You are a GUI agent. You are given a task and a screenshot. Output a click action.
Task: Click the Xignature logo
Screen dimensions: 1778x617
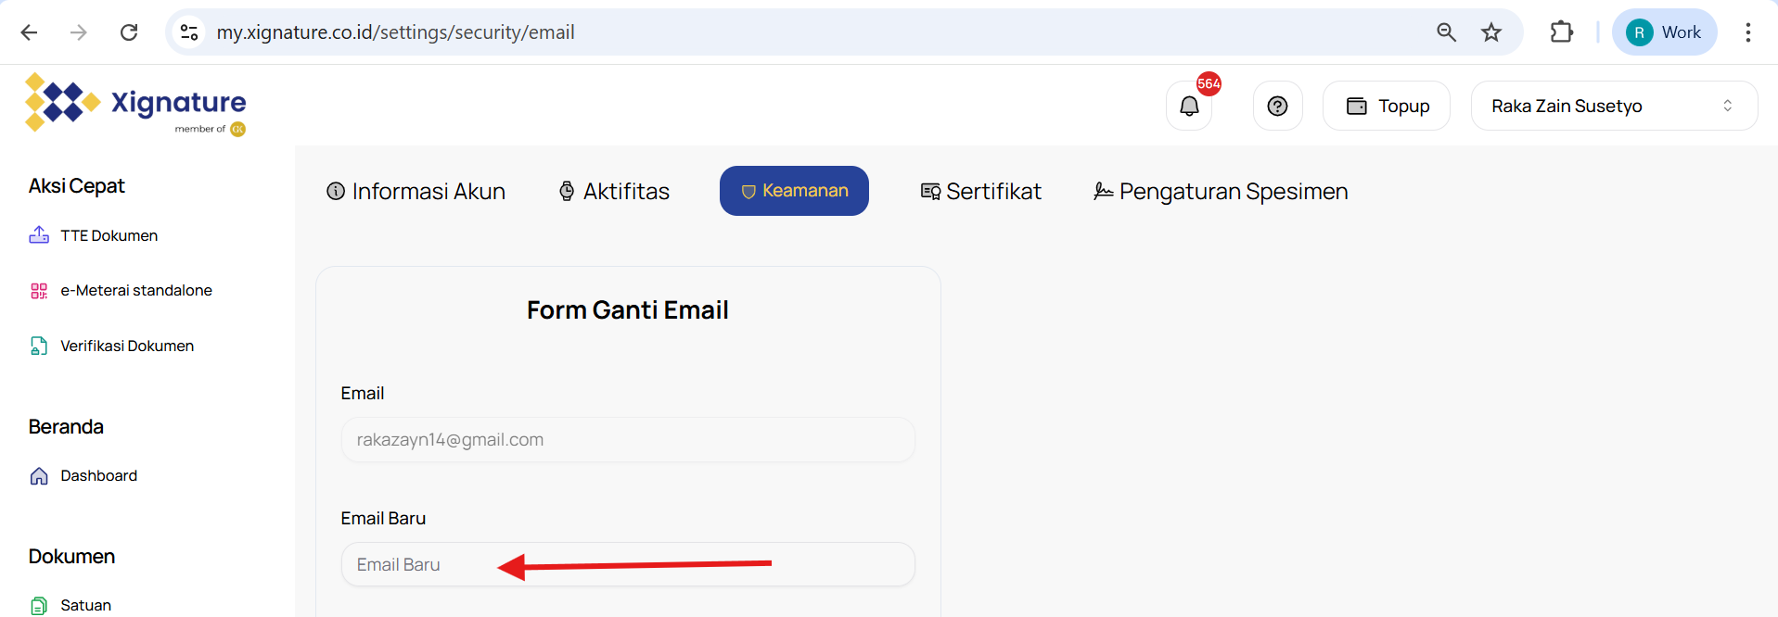(135, 104)
